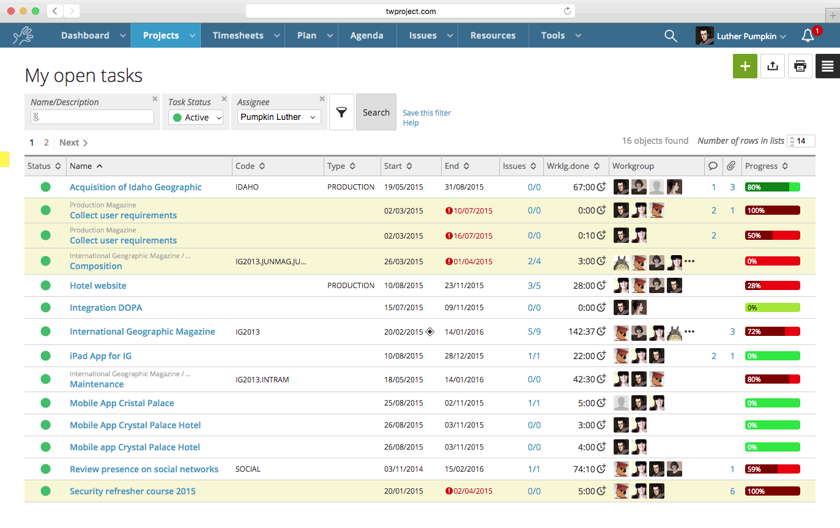Open the export upload icon button
This screenshot has height=528, width=840.
[773, 66]
